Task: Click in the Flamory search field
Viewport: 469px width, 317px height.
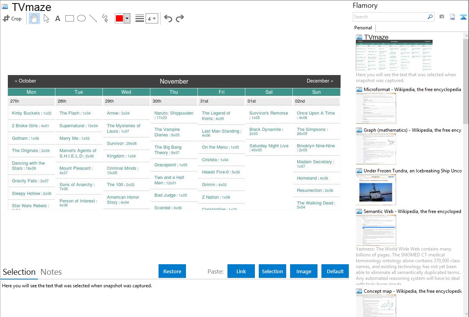Action: [x=390, y=17]
